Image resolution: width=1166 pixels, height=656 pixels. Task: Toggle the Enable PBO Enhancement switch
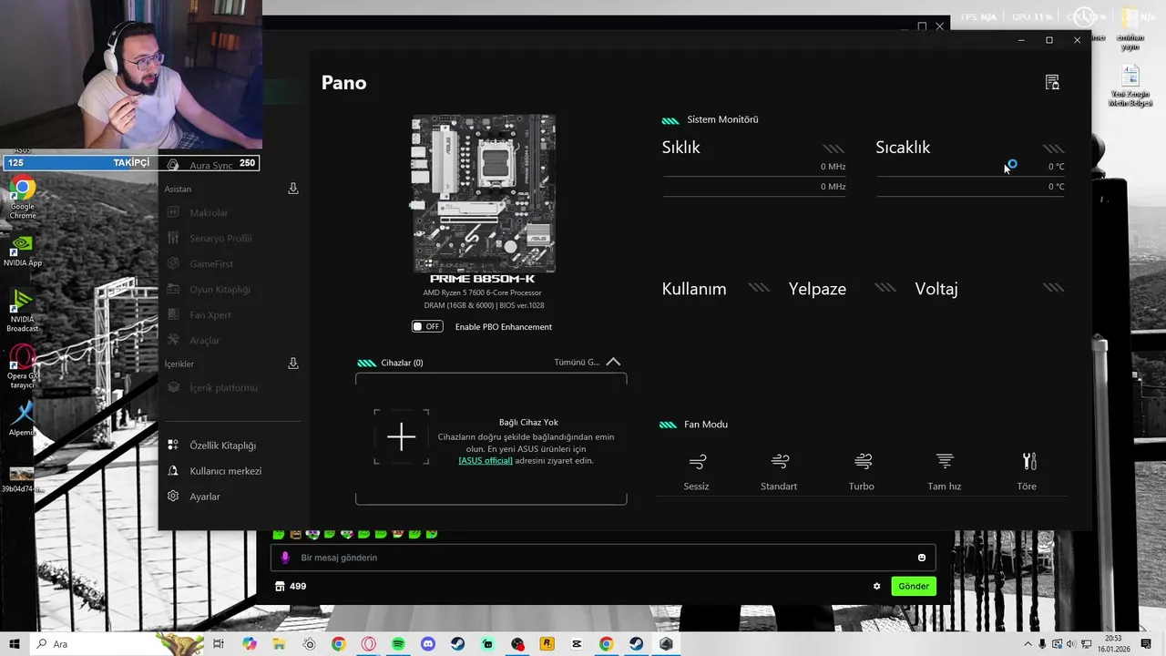(x=427, y=326)
